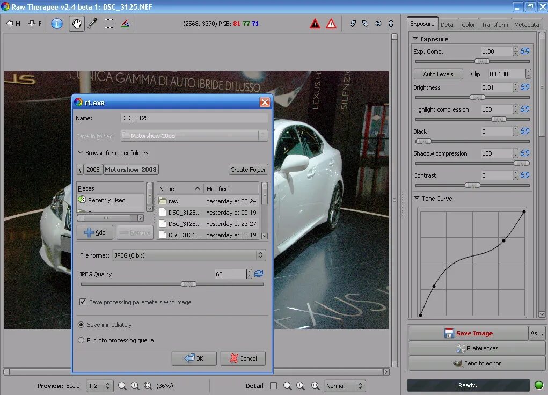Reset Brightness to default icon
Image resolution: width=548 pixels, height=395 pixels.
(x=524, y=87)
